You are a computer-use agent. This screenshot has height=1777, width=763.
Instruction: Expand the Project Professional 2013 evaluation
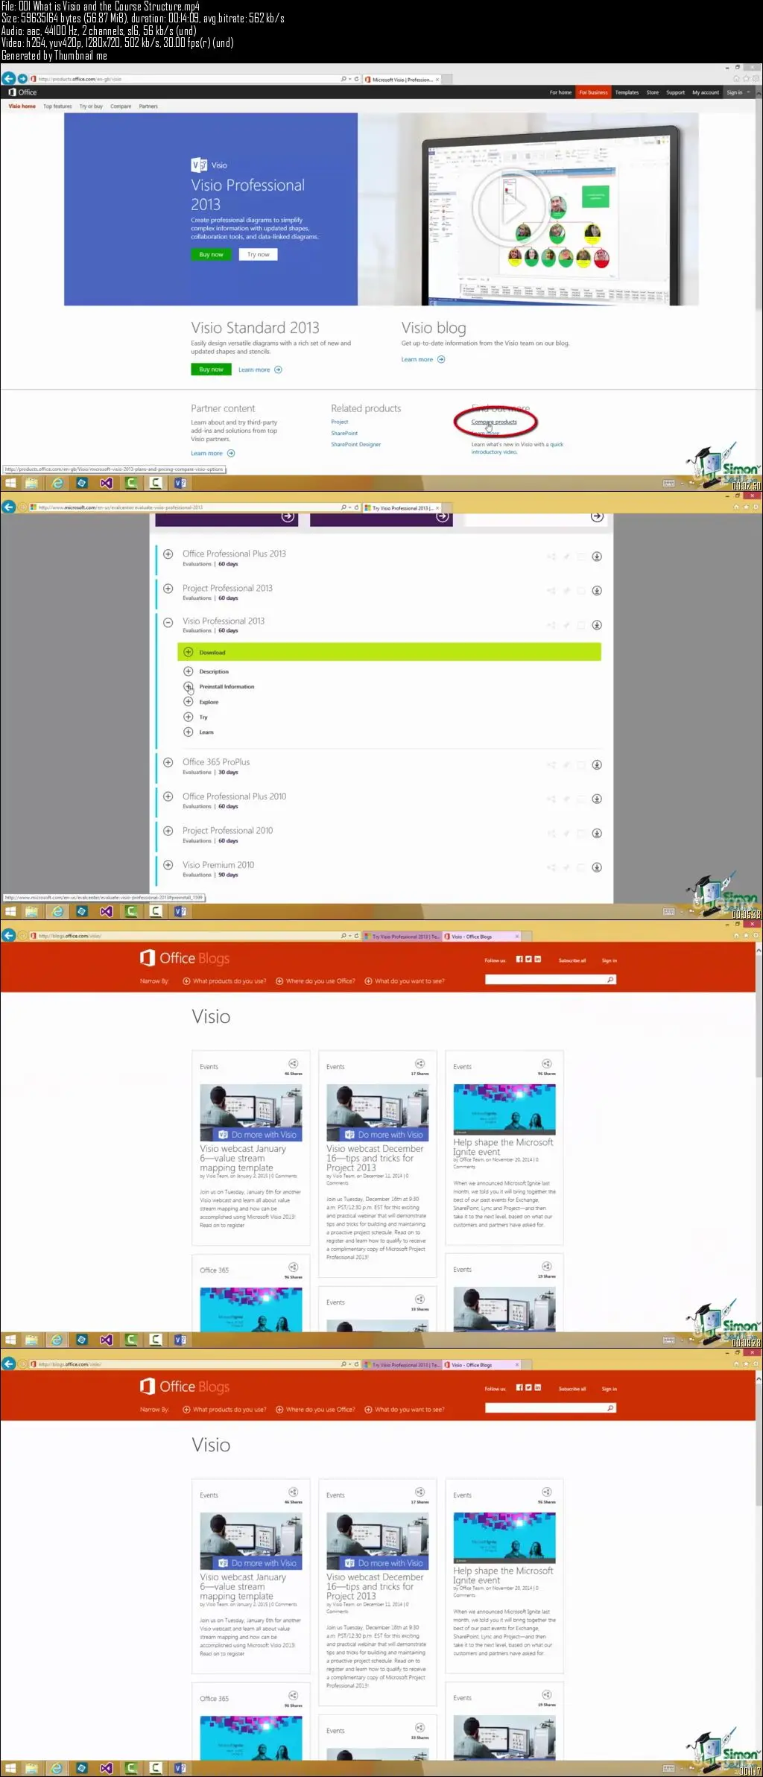168,589
